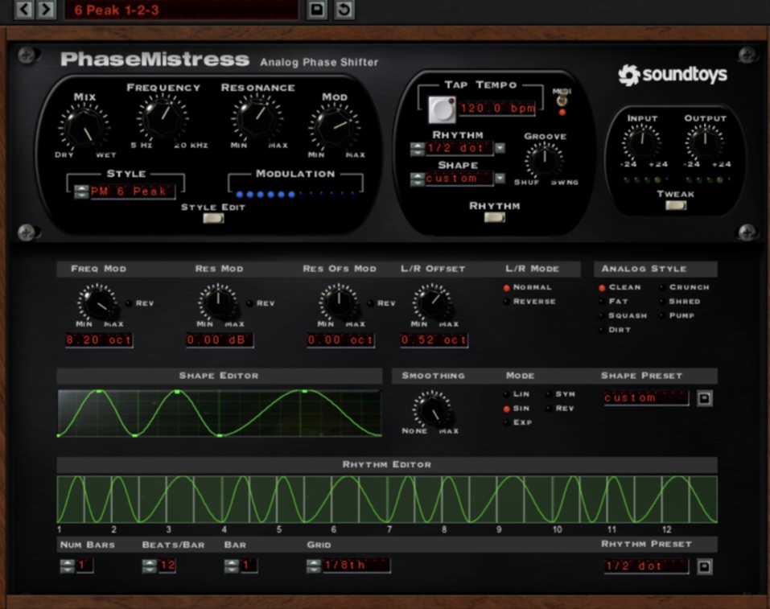
Task: Select Exp shape mode
Action: click(506, 422)
